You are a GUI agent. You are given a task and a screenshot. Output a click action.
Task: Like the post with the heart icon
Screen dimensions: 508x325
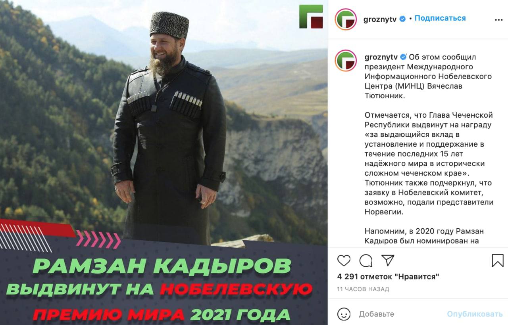point(344,260)
